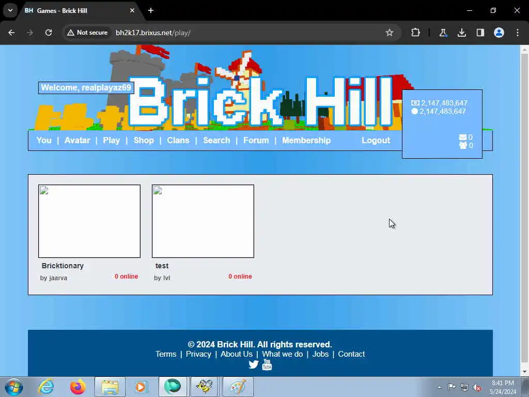The width and height of the screenshot is (529, 397).
Task: Open the Jobs footer link
Action: tap(320, 354)
